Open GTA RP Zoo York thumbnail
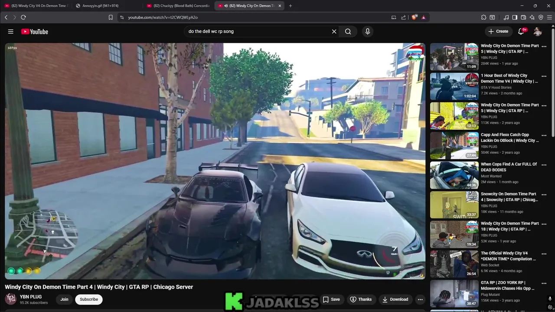The image size is (555, 312). [454, 294]
